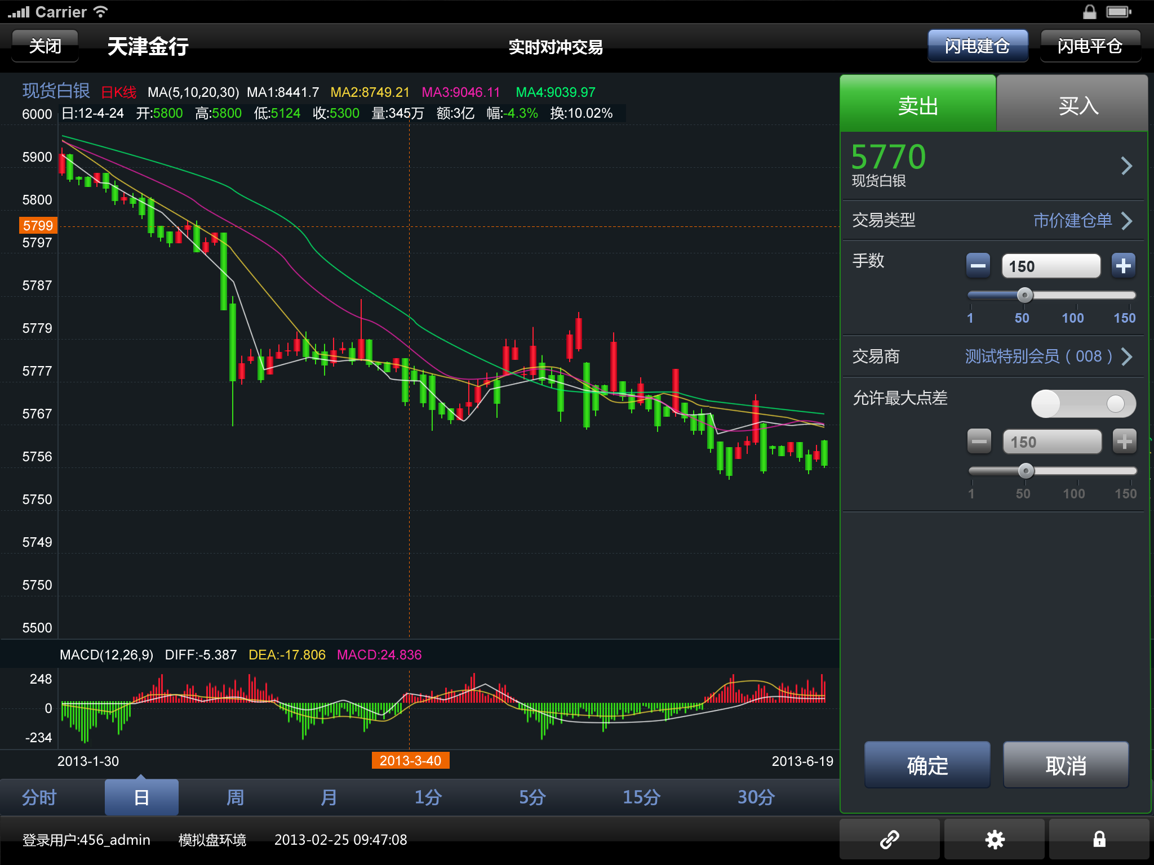Cancel the order with 取消
Viewport: 1154px width, 865px height.
point(1066,765)
